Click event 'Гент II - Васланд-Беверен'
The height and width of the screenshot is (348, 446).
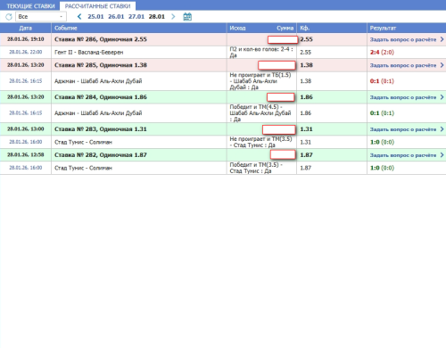point(88,53)
